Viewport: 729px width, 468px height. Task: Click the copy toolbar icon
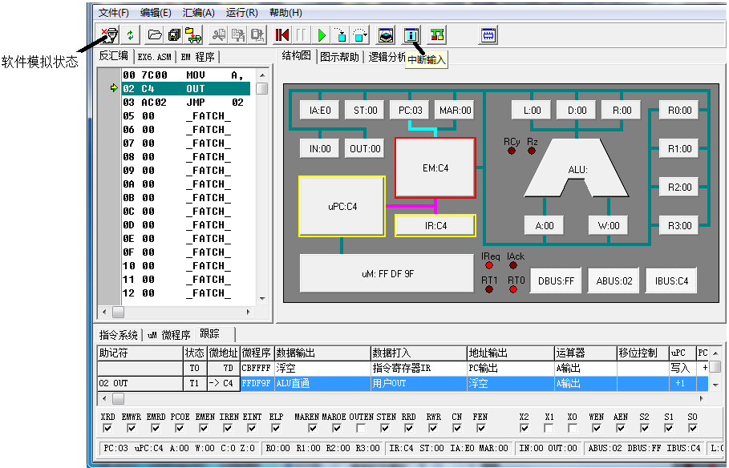(238, 34)
